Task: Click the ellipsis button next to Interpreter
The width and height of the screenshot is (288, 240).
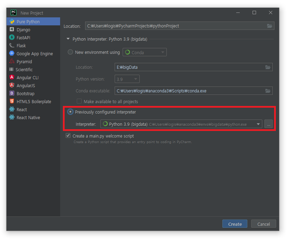Action: 269,124
